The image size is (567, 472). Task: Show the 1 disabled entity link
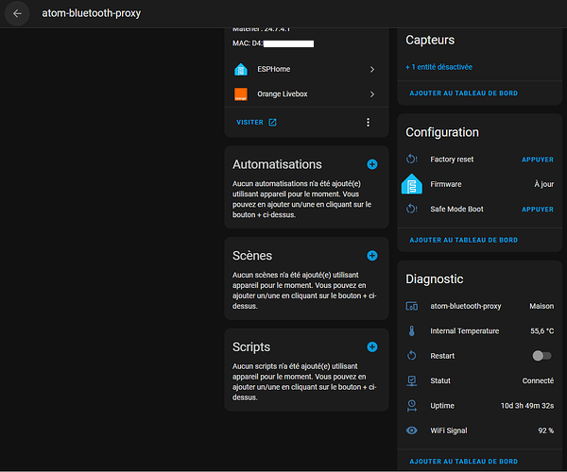coord(438,67)
